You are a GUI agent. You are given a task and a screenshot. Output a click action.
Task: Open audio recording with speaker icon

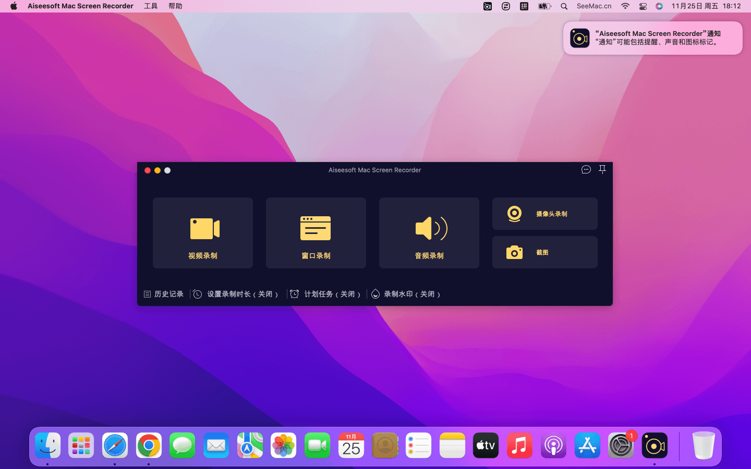(x=430, y=229)
